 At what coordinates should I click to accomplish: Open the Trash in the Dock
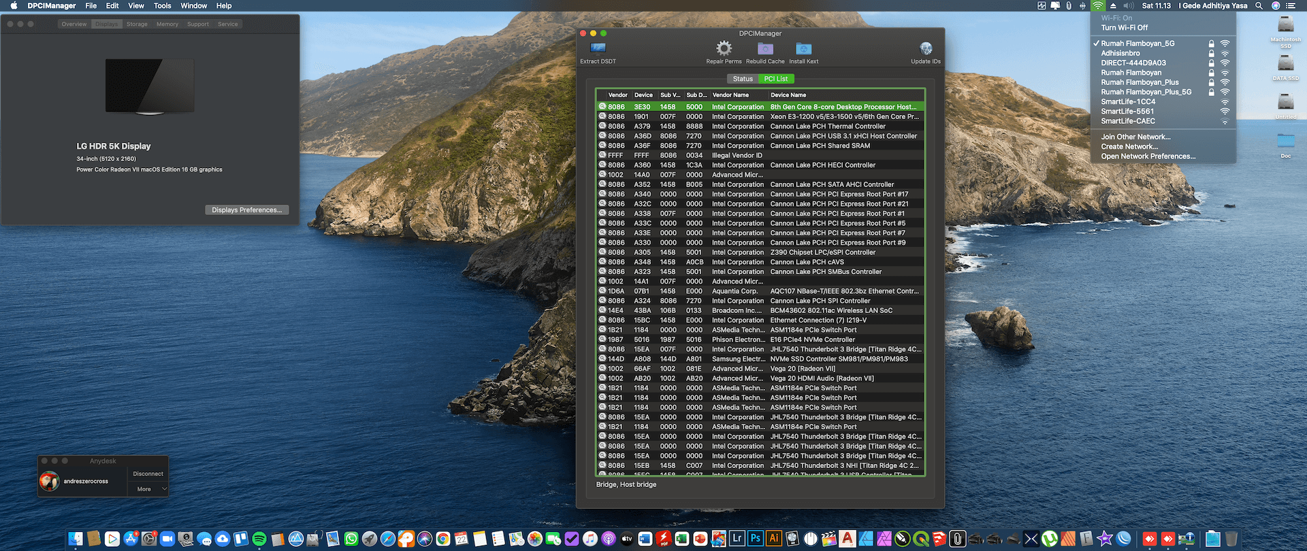pos(1231,539)
